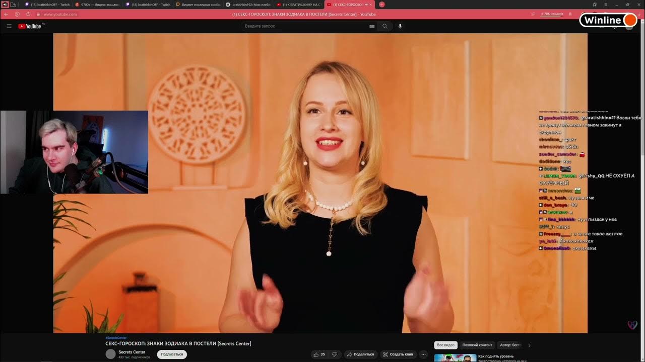
Task: Select the Все видео chip
Action: (x=445, y=345)
